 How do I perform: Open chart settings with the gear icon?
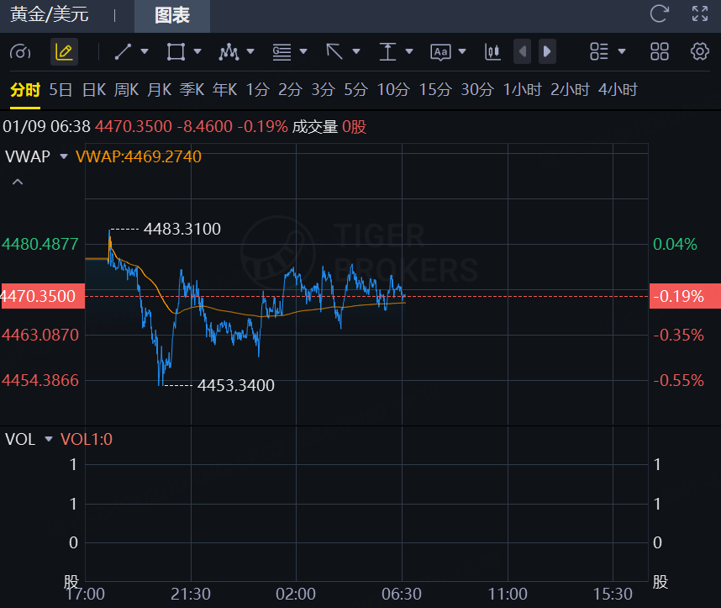pyautogui.click(x=699, y=52)
